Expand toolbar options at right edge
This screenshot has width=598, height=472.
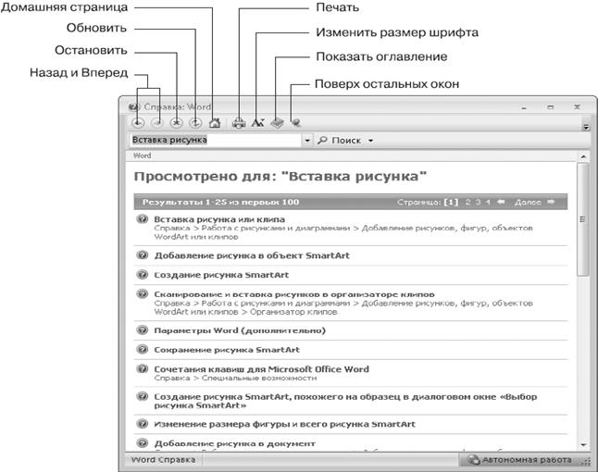[586, 127]
